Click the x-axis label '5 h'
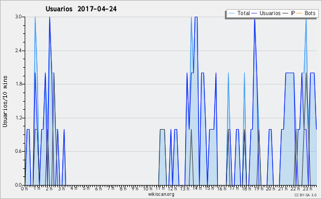 click(x=86, y=188)
